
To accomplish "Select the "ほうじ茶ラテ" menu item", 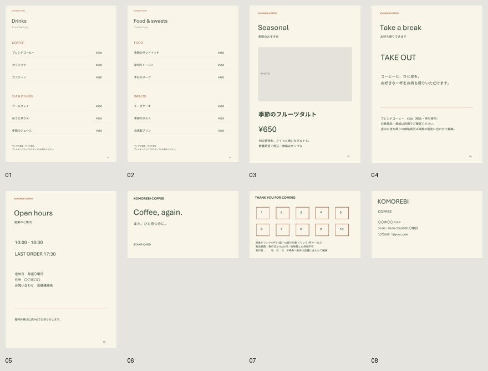I will point(21,118).
